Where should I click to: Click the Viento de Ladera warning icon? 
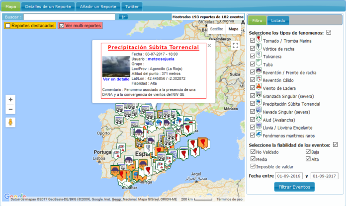(259, 86)
